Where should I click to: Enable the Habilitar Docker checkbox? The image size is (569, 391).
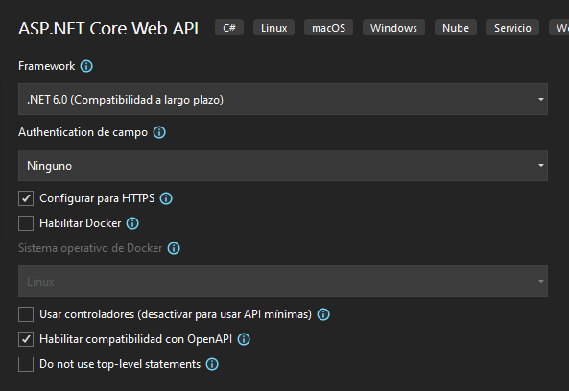tap(26, 223)
